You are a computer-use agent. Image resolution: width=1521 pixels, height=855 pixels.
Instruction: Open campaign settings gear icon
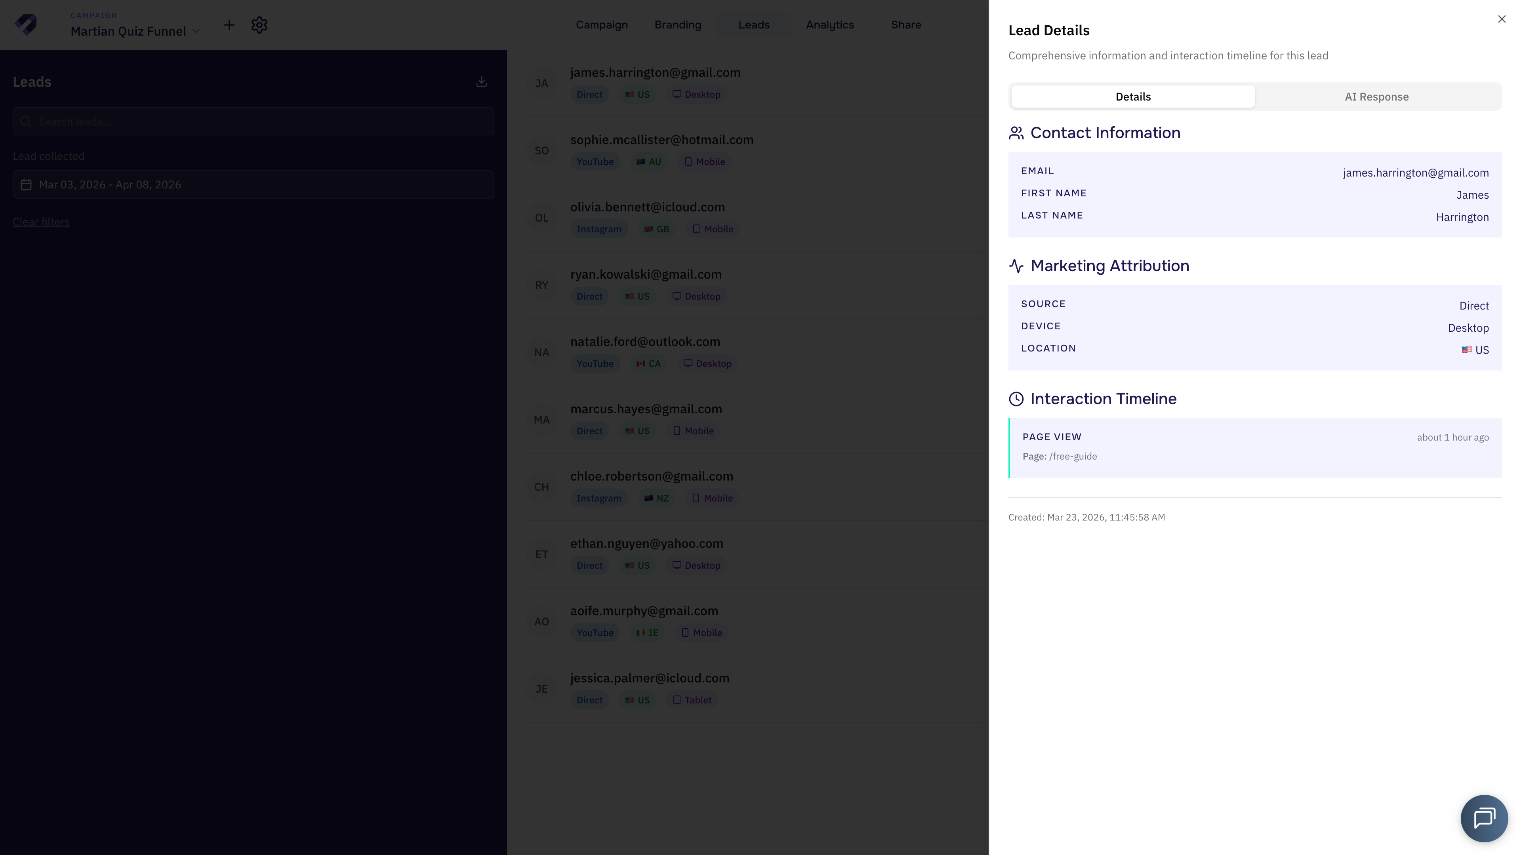[259, 25]
